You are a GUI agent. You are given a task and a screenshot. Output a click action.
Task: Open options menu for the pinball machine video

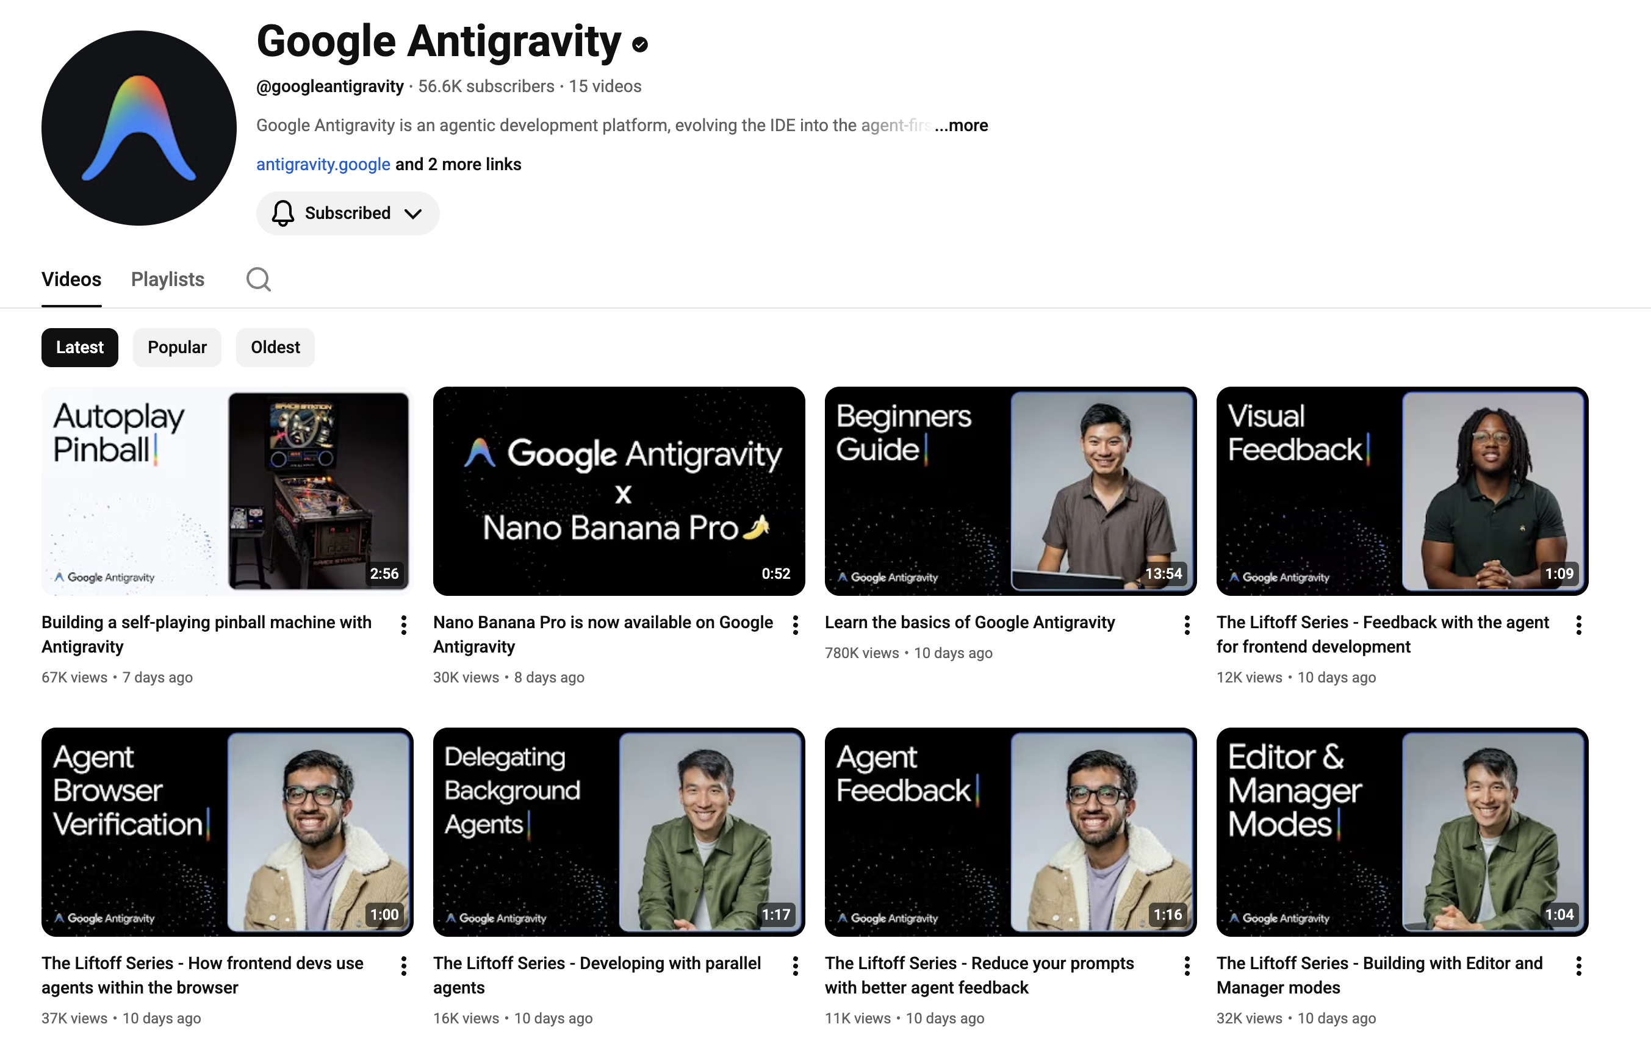(403, 625)
